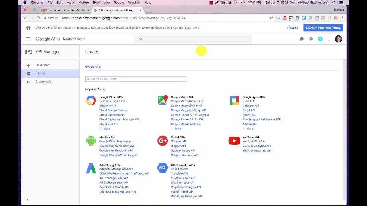Open the hamburger navigation menu
Screen dimensions: 367x206
[x=28, y=39]
